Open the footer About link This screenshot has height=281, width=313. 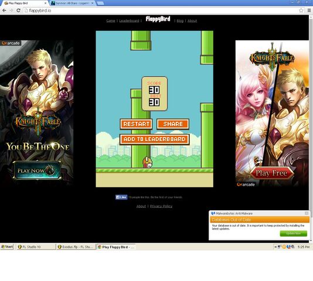pyautogui.click(x=141, y=206)
